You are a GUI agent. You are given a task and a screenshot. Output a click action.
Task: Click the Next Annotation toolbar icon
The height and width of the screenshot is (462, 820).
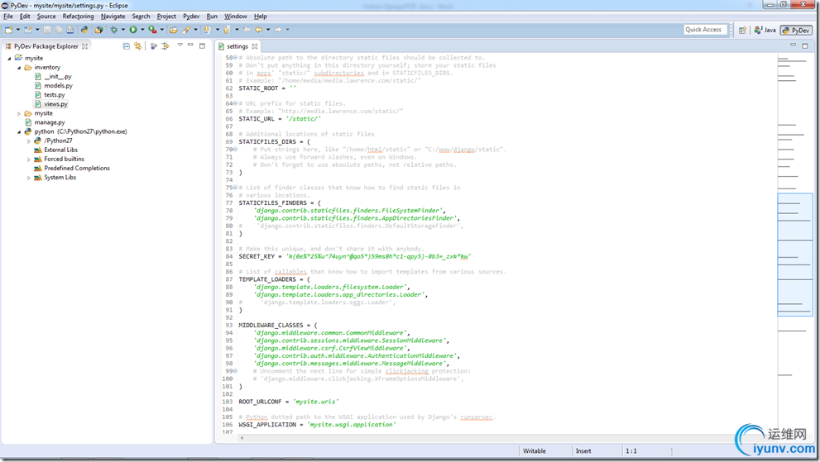[x=208, y=30]
